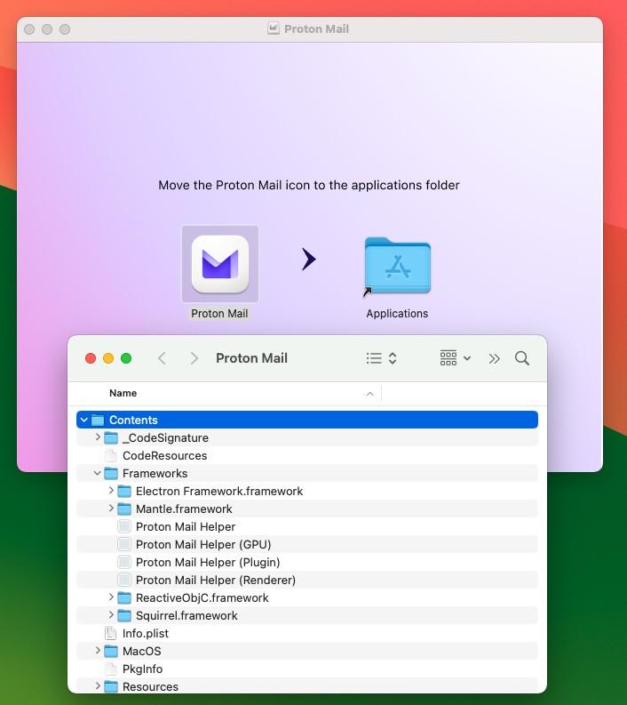Open the group-by grid dropdown in Finder toolbar

coord(455,358)
